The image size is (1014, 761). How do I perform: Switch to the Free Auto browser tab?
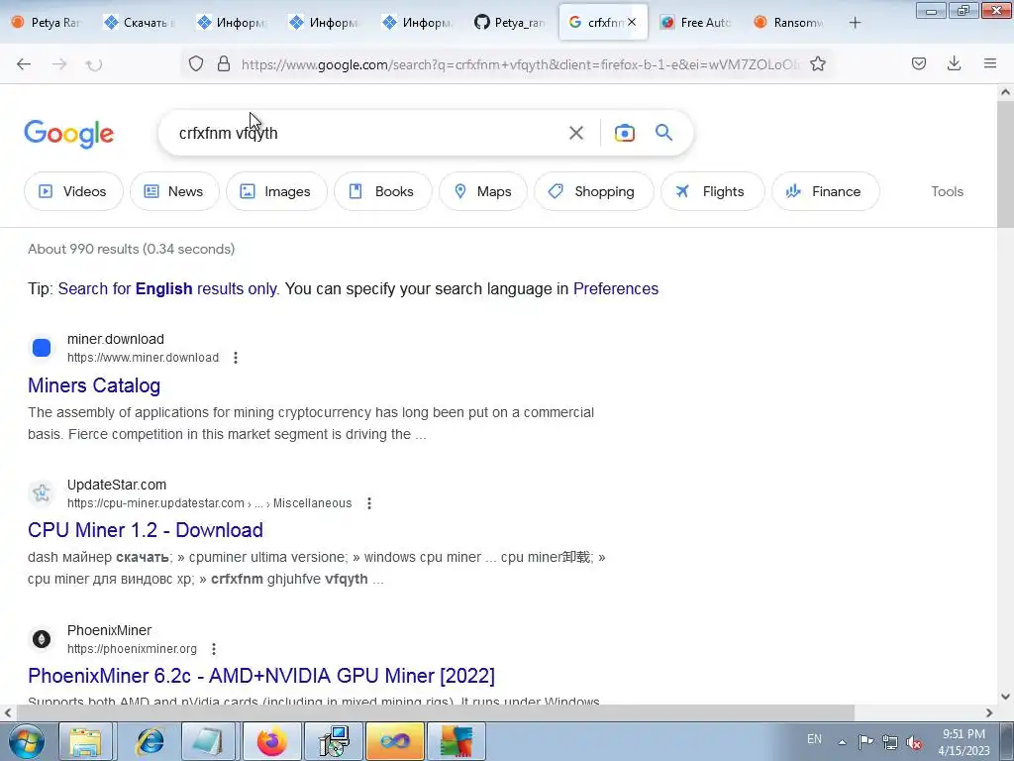coord(696,23)
